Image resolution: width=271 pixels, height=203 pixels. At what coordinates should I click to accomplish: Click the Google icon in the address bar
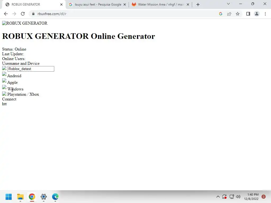tap(220, 14)
